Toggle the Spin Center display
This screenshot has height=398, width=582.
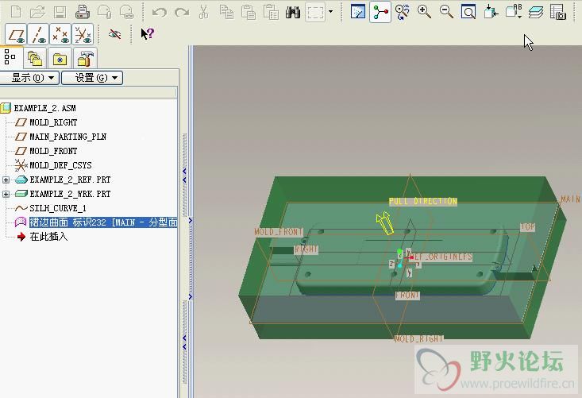click(380, 12)
